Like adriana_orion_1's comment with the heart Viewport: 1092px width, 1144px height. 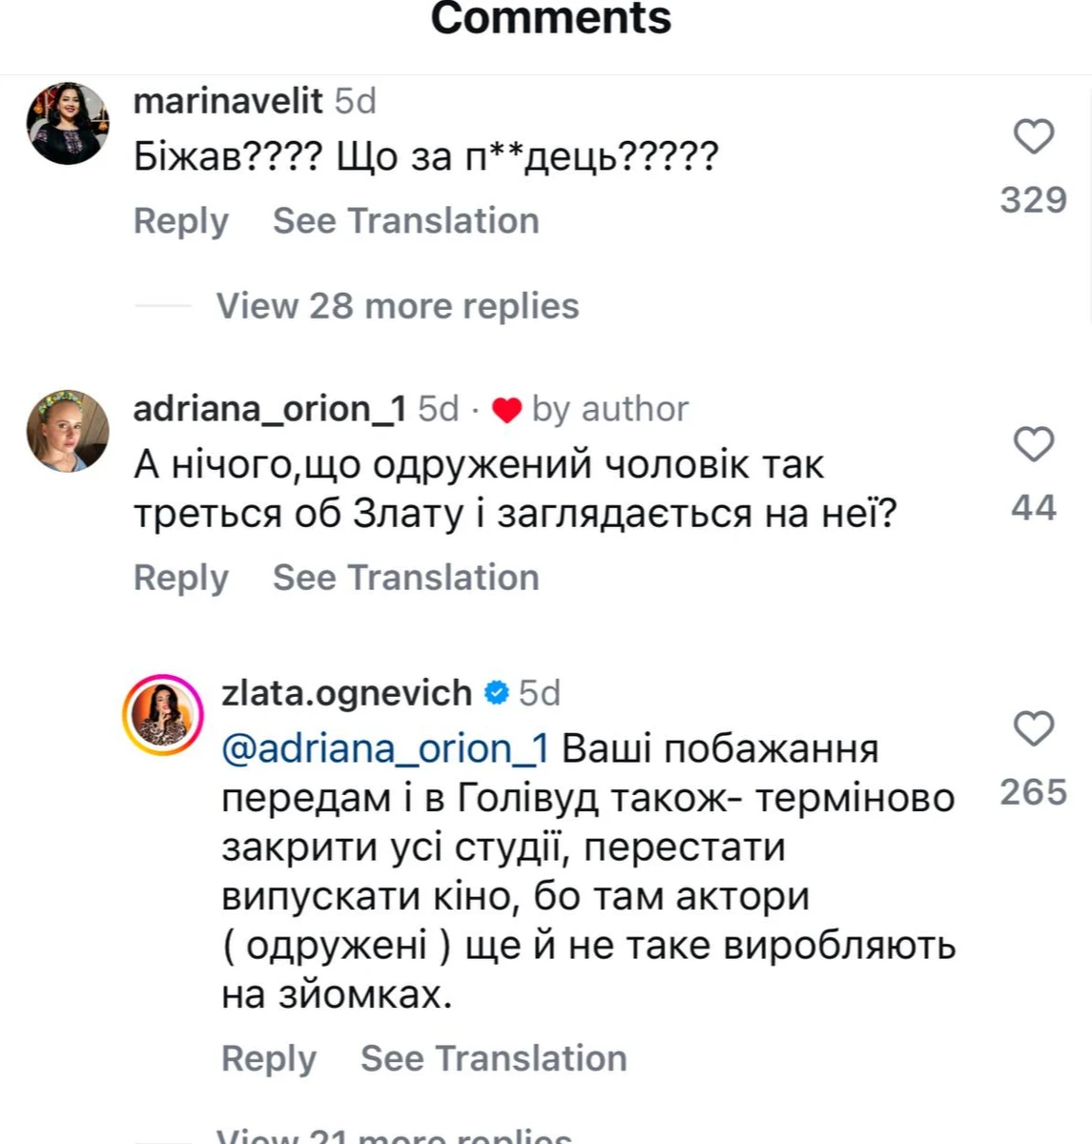1033,445
